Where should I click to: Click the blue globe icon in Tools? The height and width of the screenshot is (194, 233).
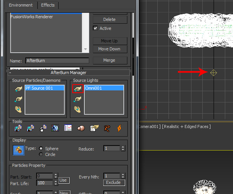pyautogui.click(x=55, y=128)
